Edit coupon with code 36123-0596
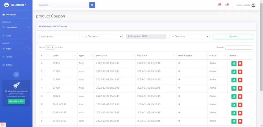 pyautogui.click(x=234, y=105)
